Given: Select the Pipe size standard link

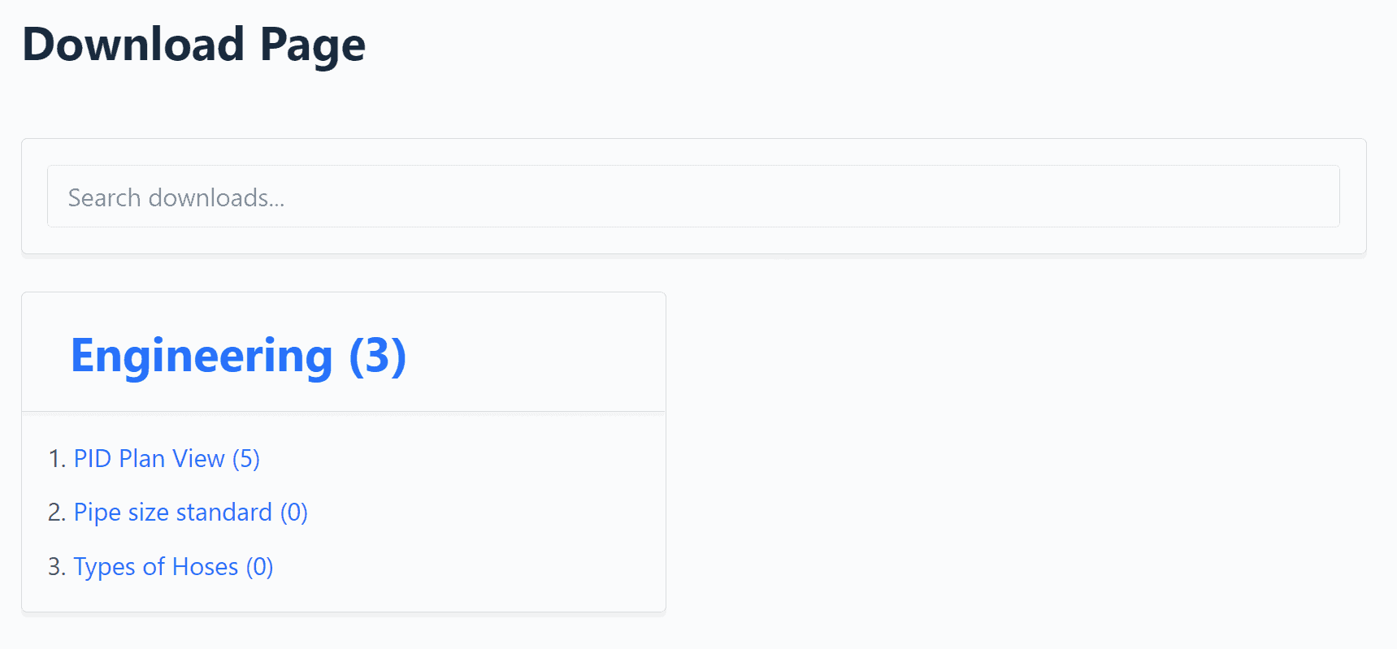Looking at the screenshot, I should (x=190, y=513).
